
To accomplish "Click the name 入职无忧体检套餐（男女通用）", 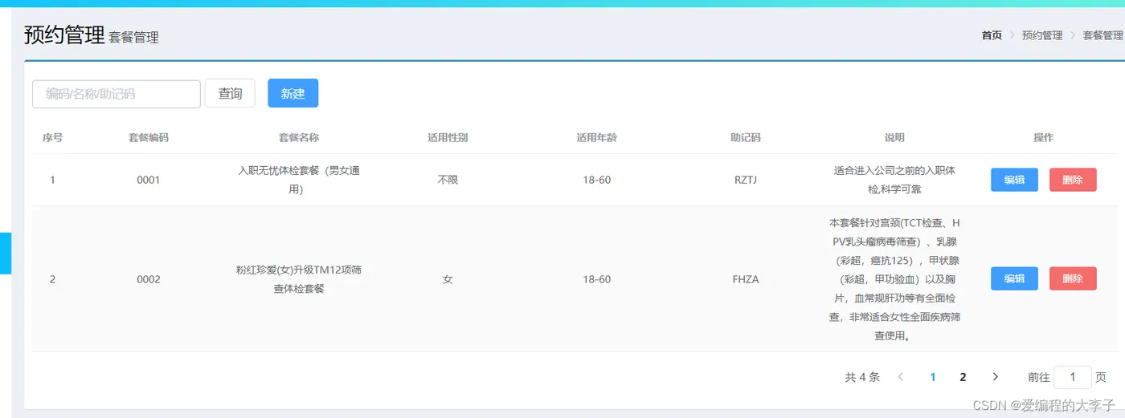I will tap(299, 180).
